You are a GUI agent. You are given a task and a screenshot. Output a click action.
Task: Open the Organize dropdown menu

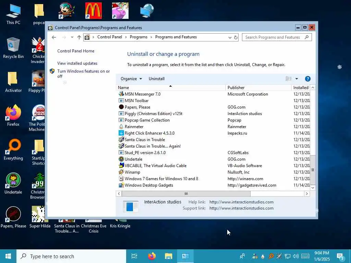click(131, 79)
